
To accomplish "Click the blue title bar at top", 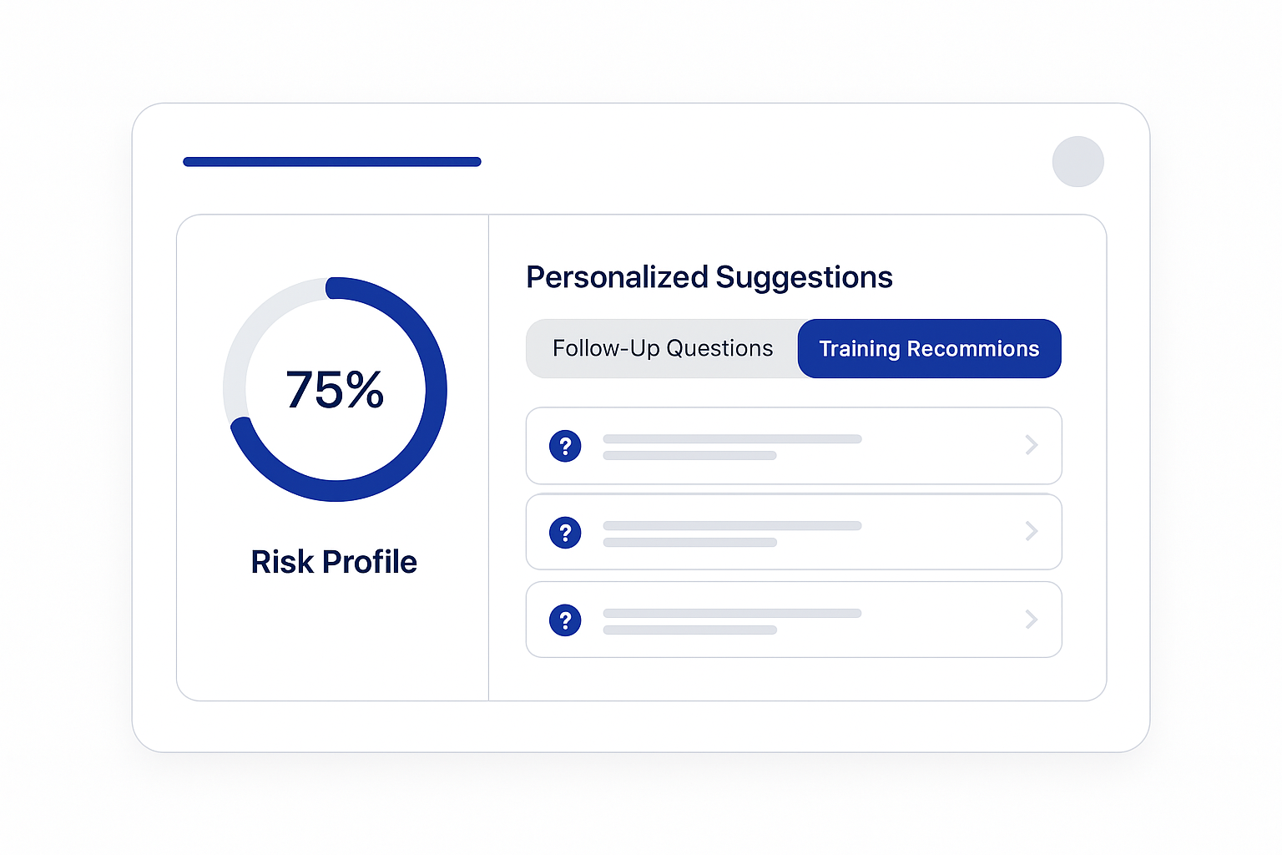I will pos(332,161).
